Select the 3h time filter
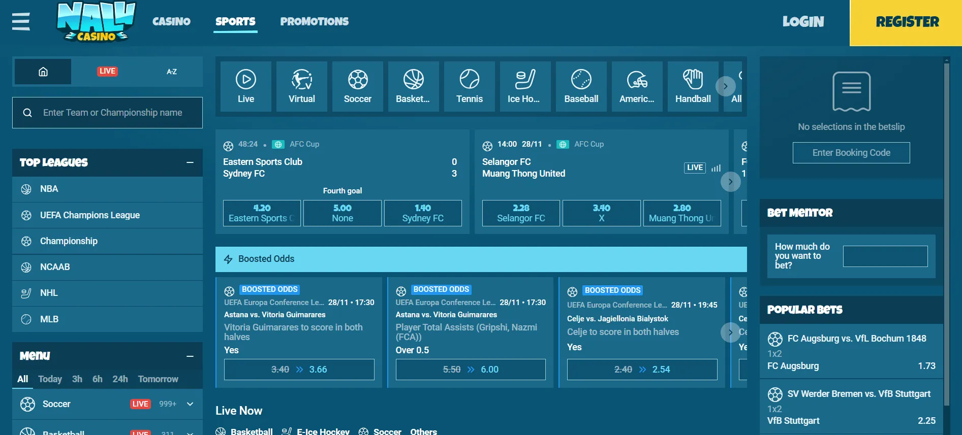 coord(77,379)
